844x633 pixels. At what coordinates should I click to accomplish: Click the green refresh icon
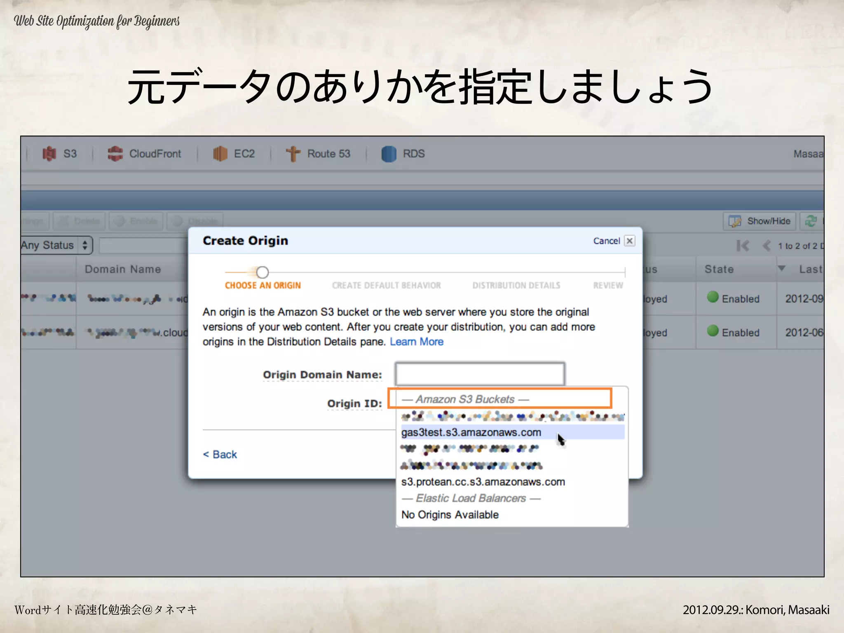pos(811,221)
